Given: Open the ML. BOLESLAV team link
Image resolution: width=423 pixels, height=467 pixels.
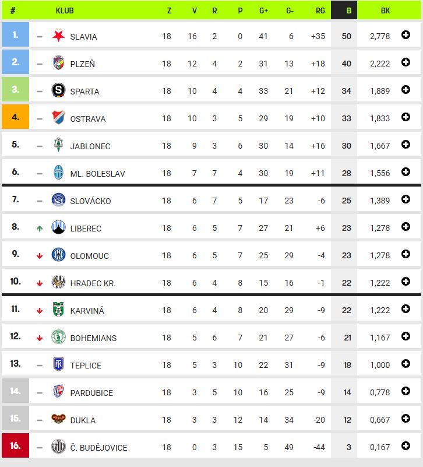Looking at the screenshot, I should tap(98, 174).
